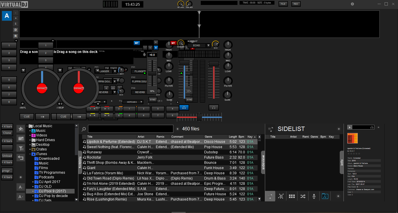Collapse the Local Music tree node
This screenshot has width=398, height=213.
click(27, 126)
